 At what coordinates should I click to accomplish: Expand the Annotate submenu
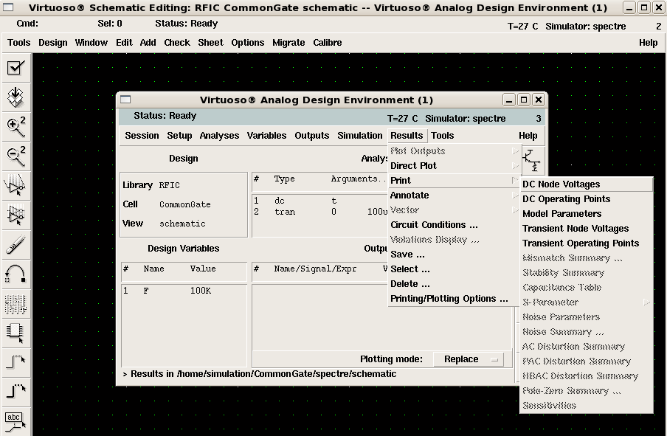(454, 195)
